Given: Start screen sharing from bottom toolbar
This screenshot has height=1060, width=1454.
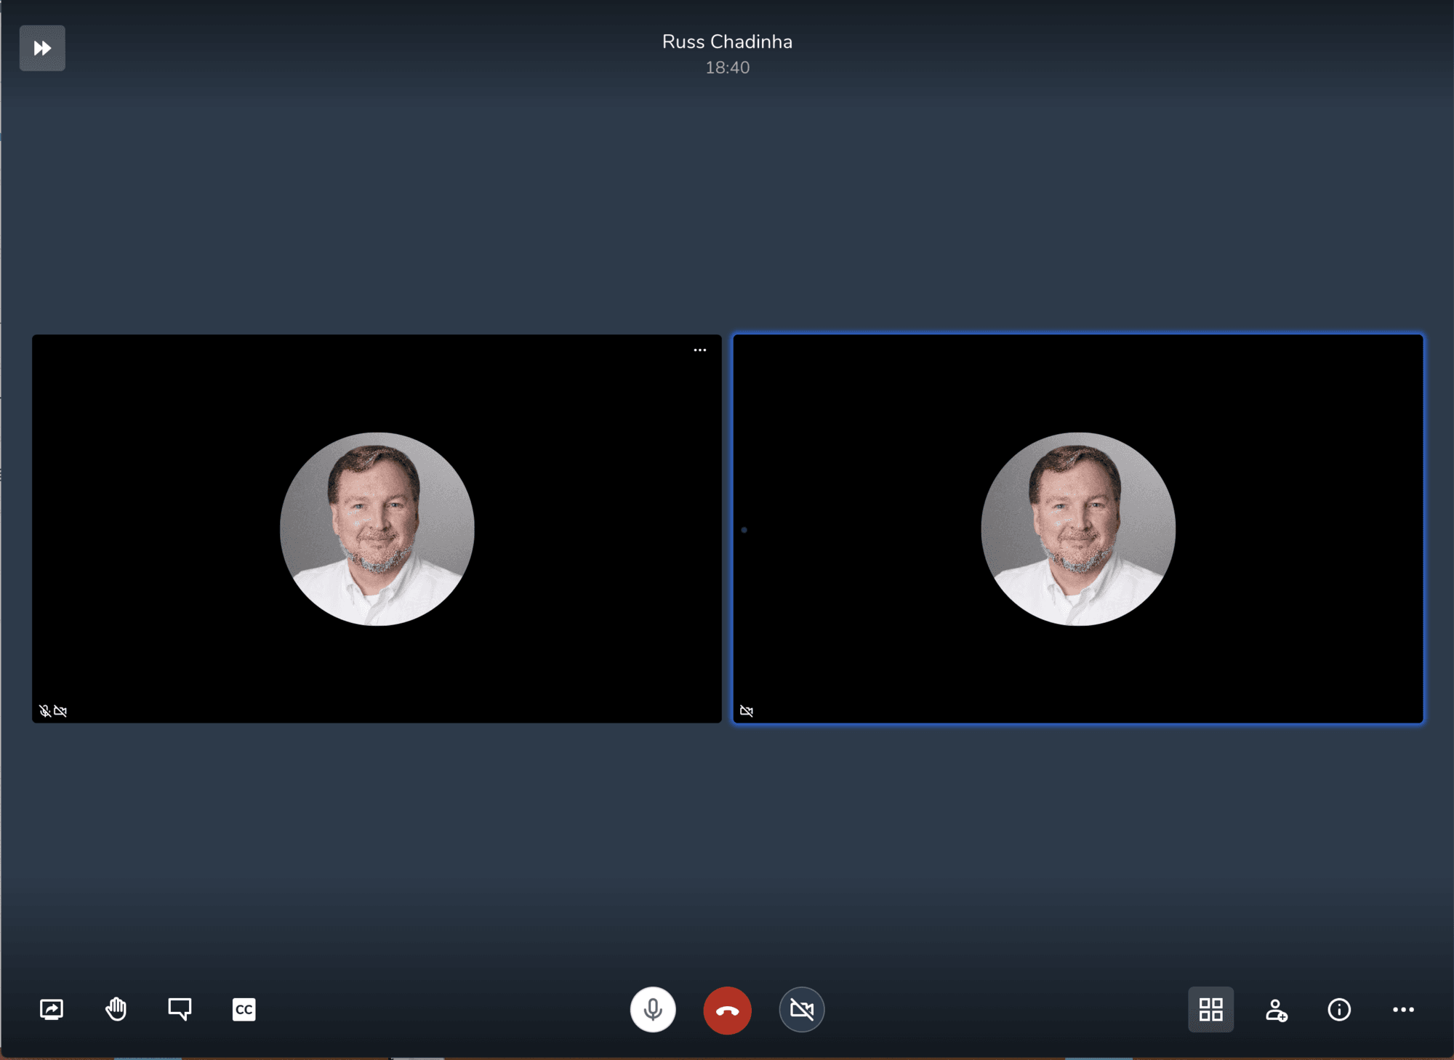Looking at the screenshot, I should [52, 1009].
